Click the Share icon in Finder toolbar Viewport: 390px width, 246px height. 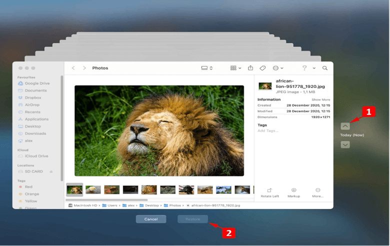click(x=250, y=68)
